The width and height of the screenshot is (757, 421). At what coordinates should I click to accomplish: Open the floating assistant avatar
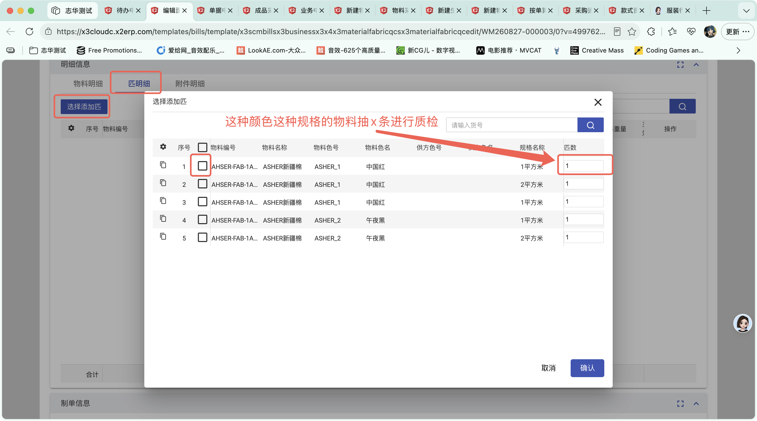click(x=743, y=323)
